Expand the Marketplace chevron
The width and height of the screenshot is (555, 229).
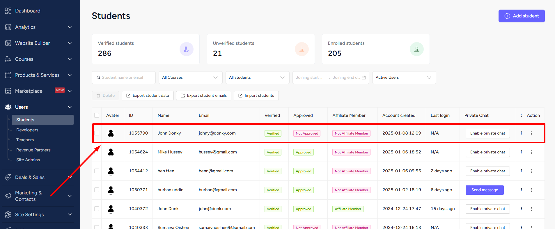pos(70,91)
